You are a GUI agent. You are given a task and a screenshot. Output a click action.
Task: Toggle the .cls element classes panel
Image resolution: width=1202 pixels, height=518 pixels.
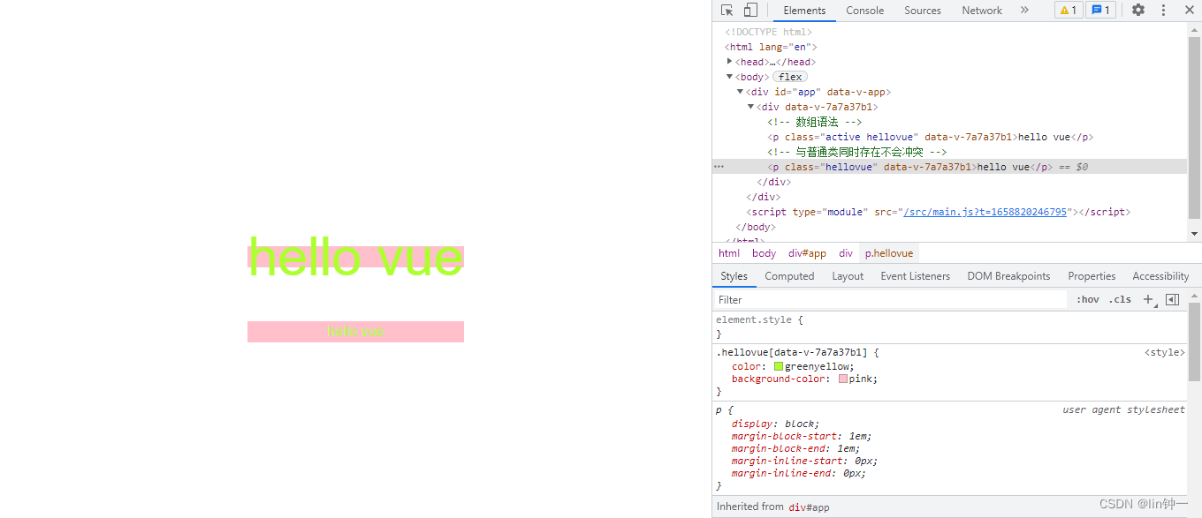pyautogui.click(x=1120, y=300)
